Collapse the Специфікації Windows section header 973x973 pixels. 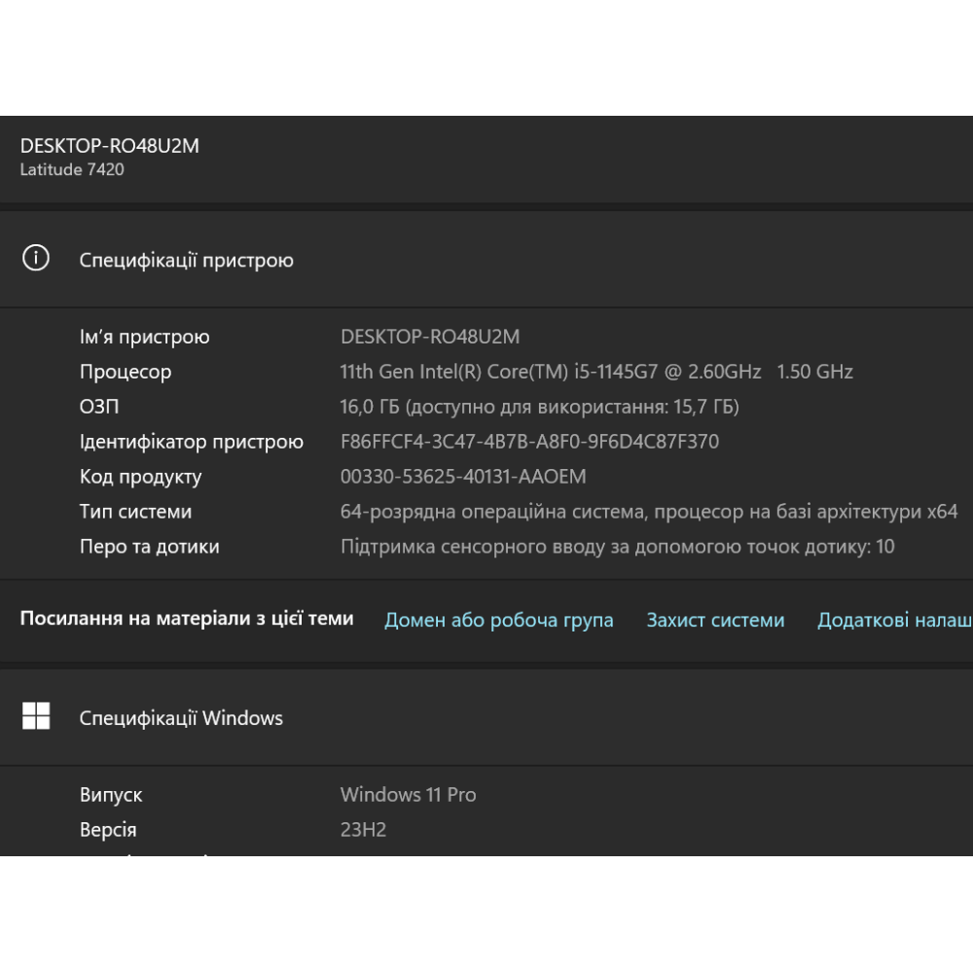486,718
